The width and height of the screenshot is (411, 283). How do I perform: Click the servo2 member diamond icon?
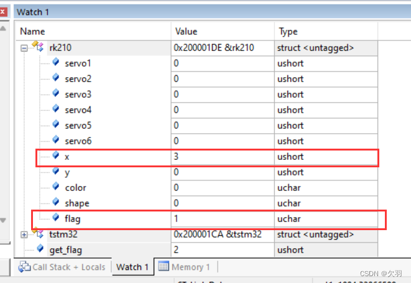click(55, 77)
